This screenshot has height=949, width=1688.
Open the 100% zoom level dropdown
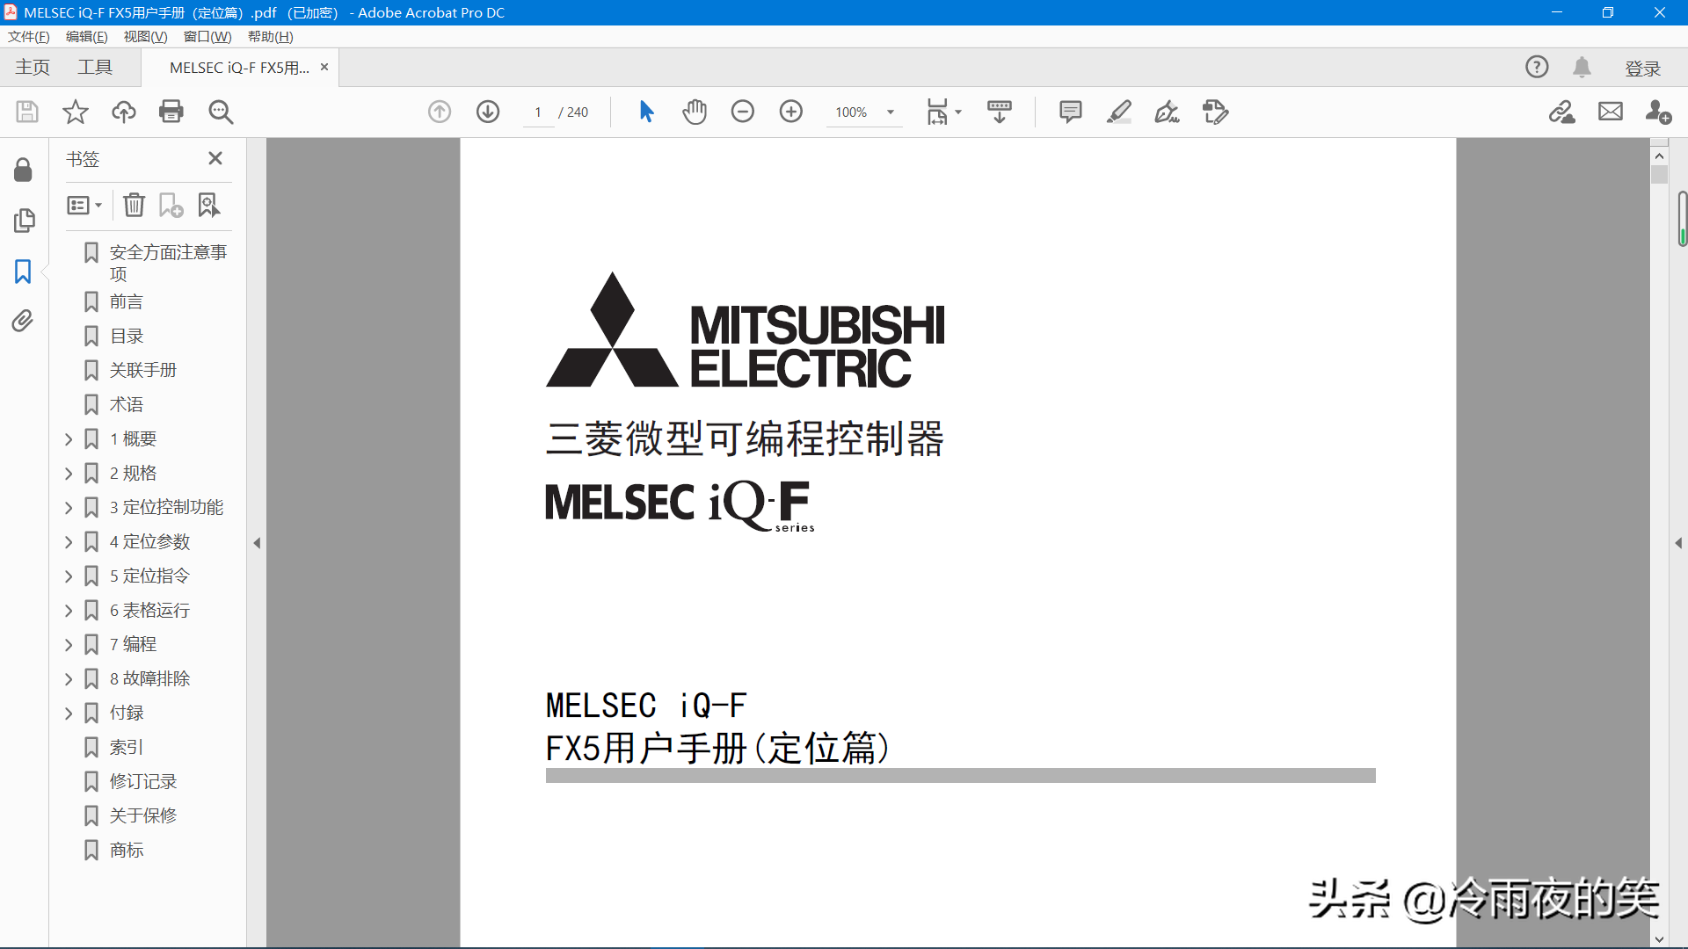point(890,112)
